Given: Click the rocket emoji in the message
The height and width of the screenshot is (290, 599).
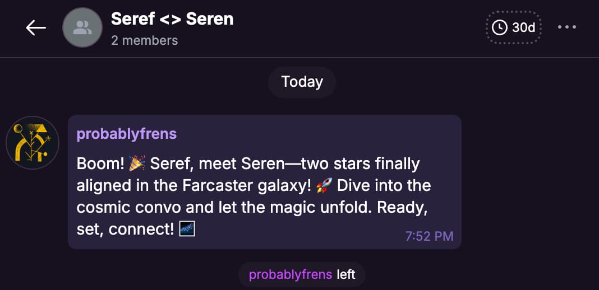Looking at the screenshot, I should click(324, 185).
